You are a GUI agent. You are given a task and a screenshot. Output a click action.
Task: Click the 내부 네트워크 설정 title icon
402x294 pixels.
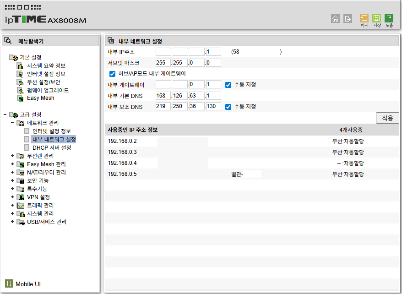coord(111,40)
